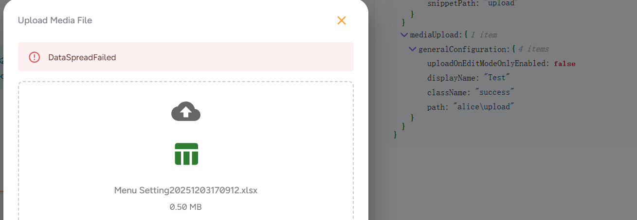Select the path value "alice\upload"

tap(484, 107)
